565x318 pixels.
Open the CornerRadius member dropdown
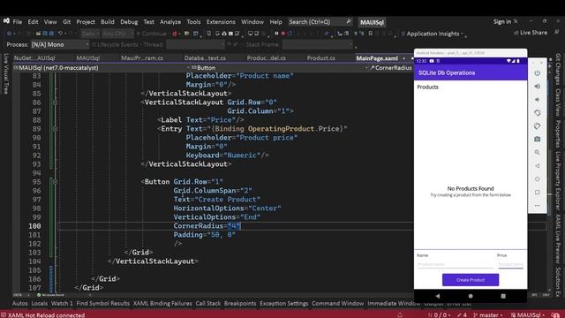[x=391, y=68]
